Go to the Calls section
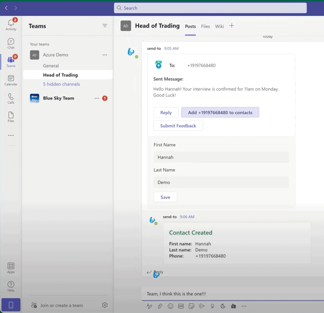Image resolution: width=324 pixels, height=313 pixels. 11,99
